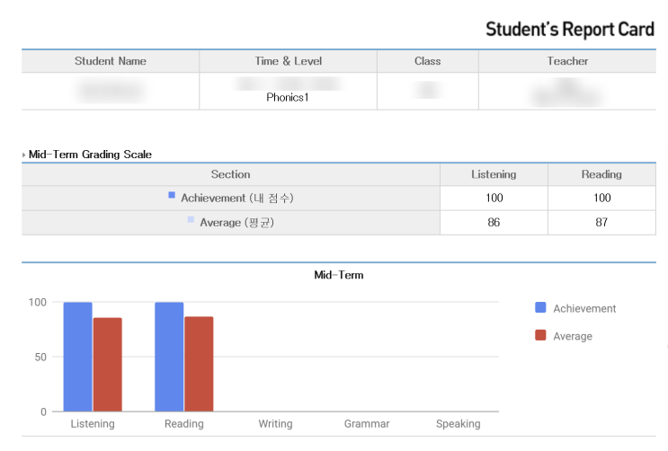Click the blue Listening achievement bar

tap(77, 357)
